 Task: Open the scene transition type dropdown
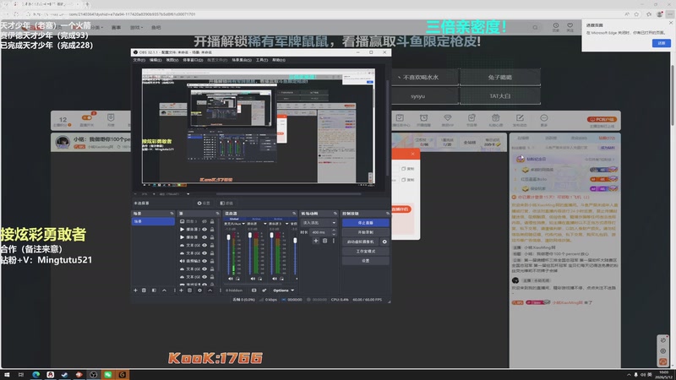pos(319,223)
